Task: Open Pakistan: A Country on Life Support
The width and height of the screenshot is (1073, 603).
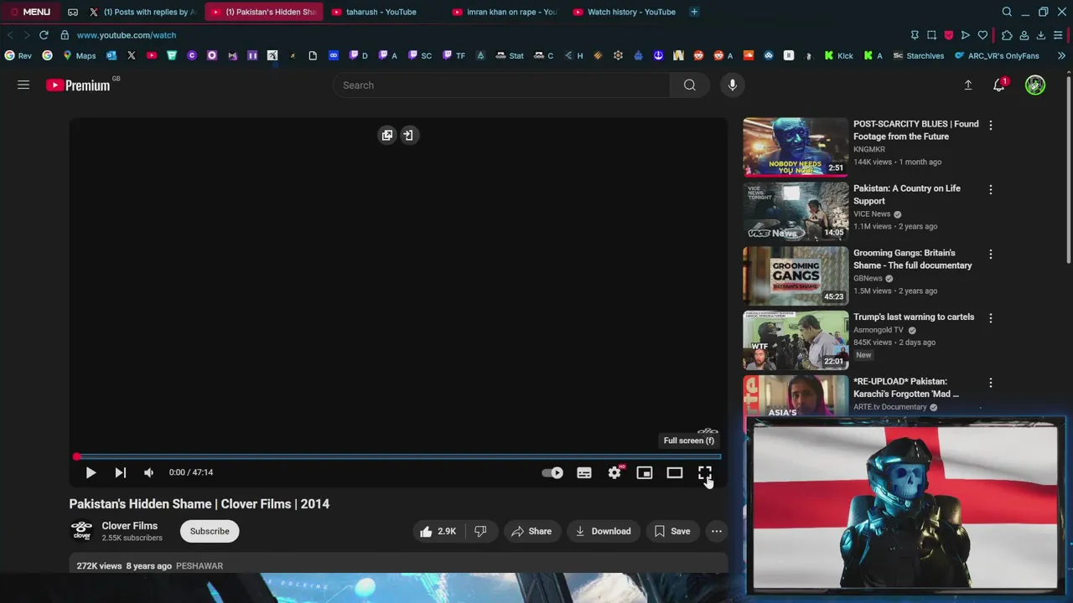Action: (906, 194)
